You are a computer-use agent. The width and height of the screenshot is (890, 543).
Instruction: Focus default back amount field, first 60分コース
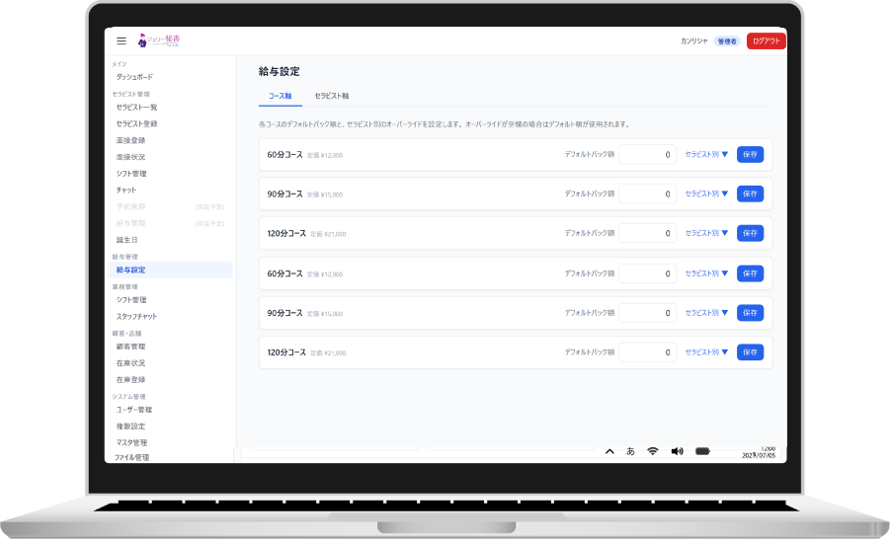coord(648,154)
